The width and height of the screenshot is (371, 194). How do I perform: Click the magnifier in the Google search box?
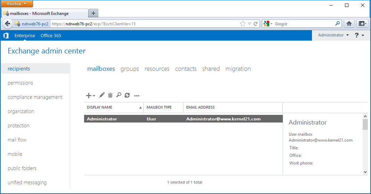click(338, 23)
